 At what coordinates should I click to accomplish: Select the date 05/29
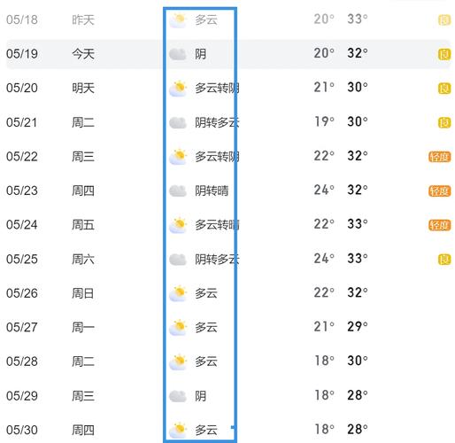click(22, 396)
